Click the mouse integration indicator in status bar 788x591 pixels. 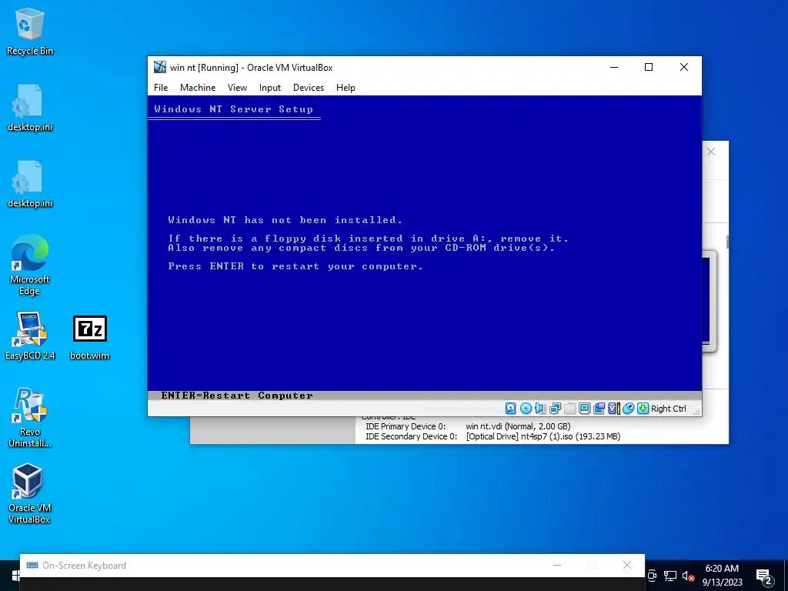628,409
